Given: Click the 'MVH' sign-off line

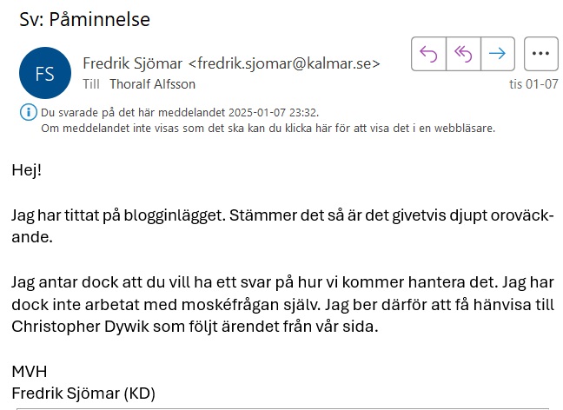Looking at the screenshot, I should point(29,372).
